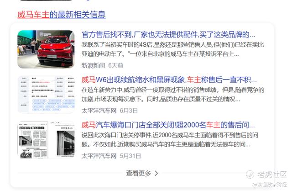Click the 6月3日 date label
Viewport: 292px width, 191px height.
(x=129, y=111)
